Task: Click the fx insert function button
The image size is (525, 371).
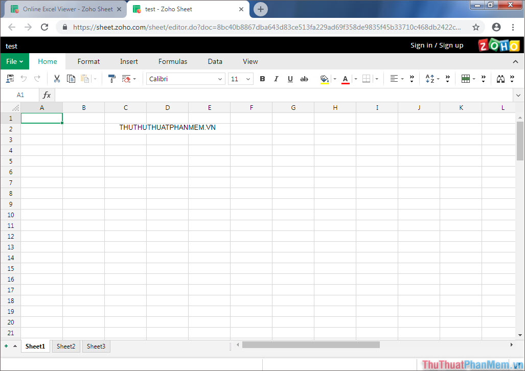Action: (x=47, y=95)
